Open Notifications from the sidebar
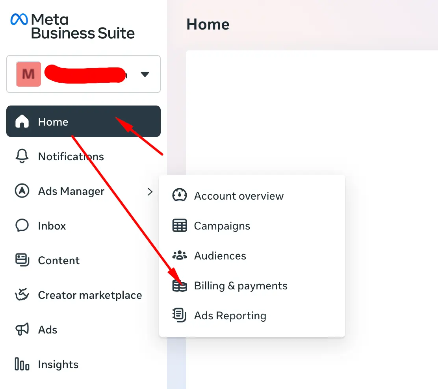Screen dimensions: 438x389 click(x=71, y=156)
